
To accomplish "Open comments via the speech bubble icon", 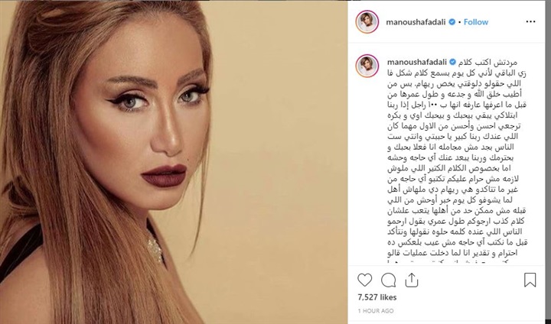I will [388, 280].
